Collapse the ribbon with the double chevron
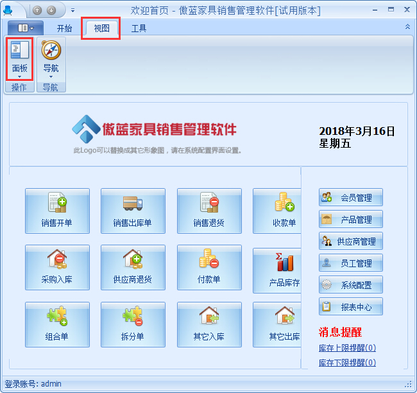 (407, 26)
